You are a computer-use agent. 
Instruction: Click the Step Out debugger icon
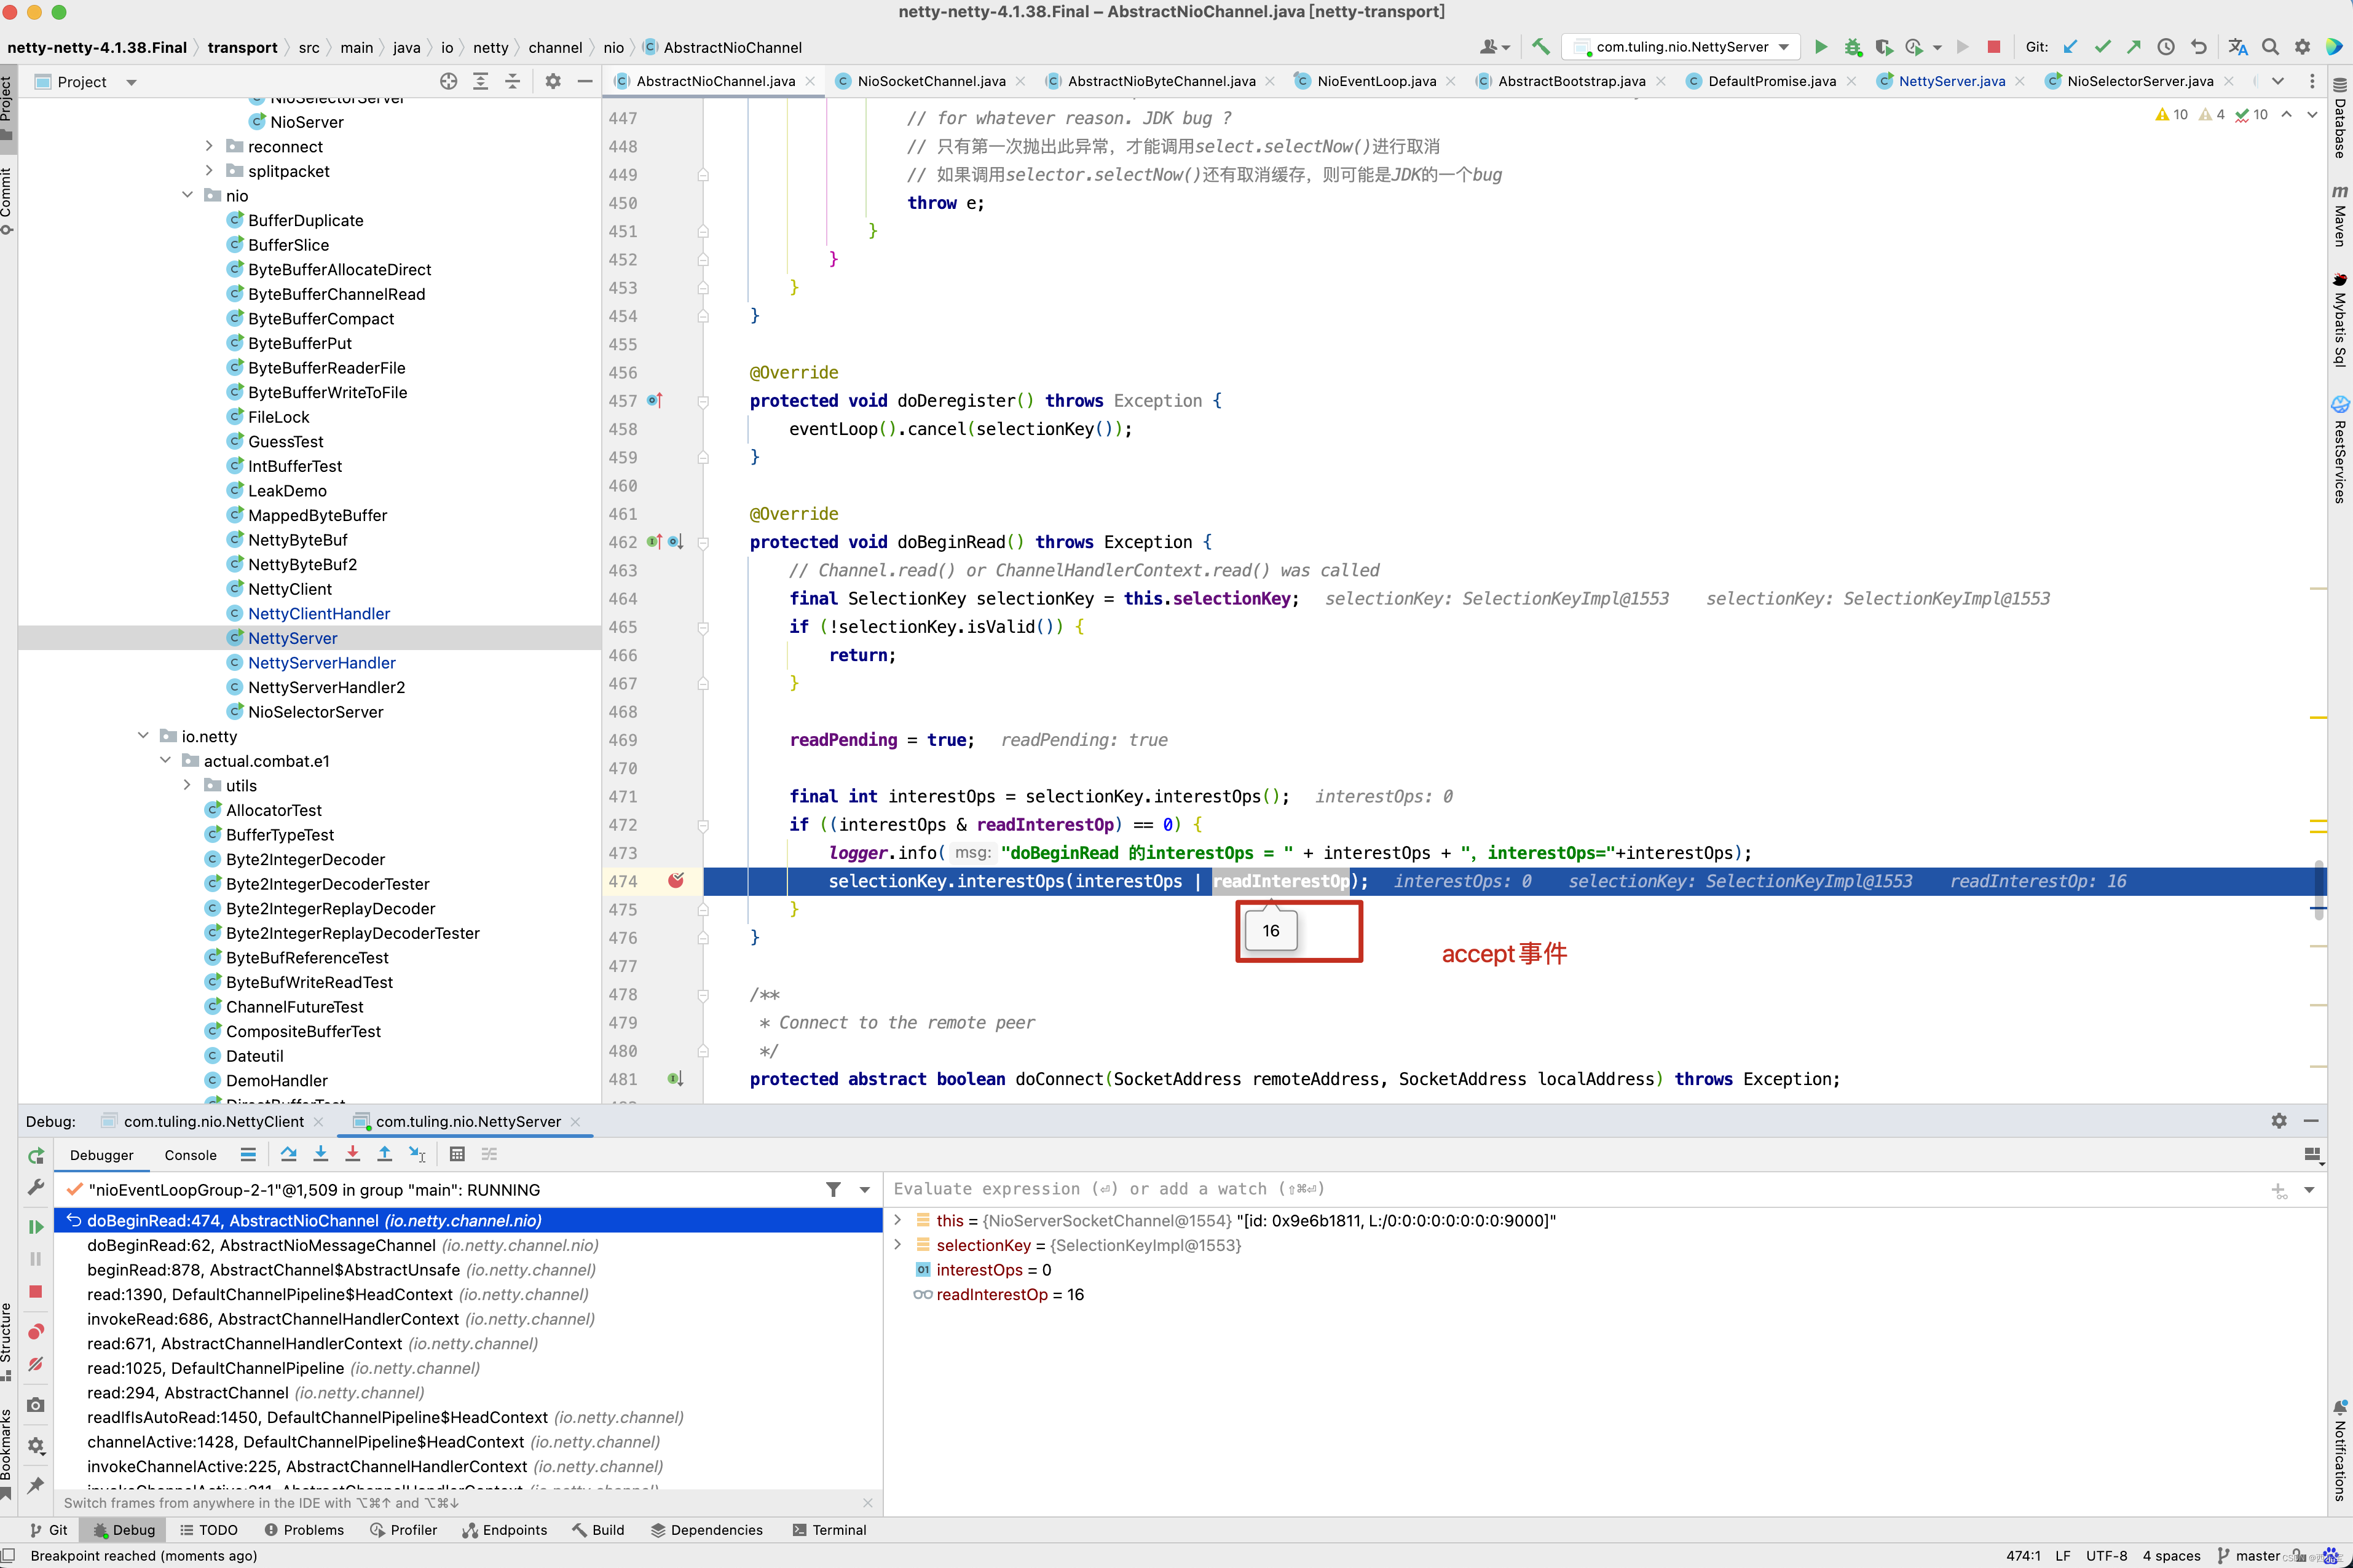384,1154
